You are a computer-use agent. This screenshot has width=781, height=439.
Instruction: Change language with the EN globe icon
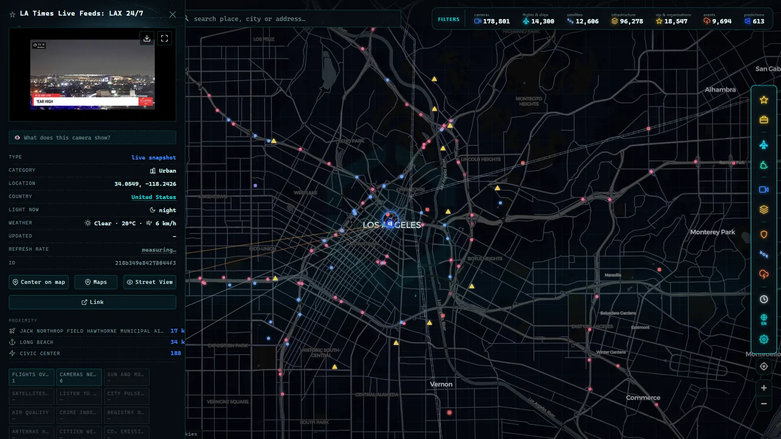pyautogui.click(x=764, y=319)
